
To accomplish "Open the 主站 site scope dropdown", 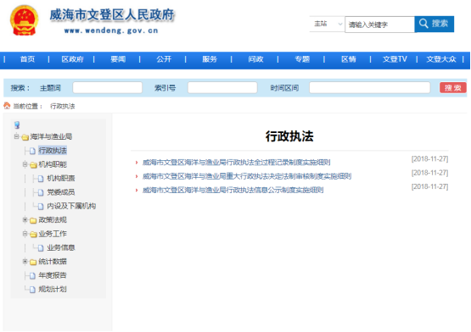I will pyautogui.click(x=327, y=24).
